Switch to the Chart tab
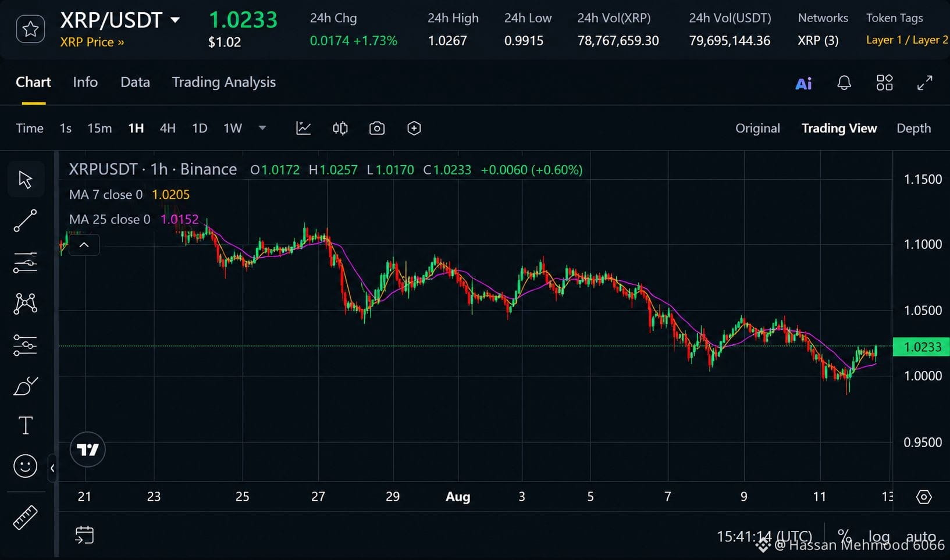Screen dimensions: 950x560 click(x=33, y=82)
